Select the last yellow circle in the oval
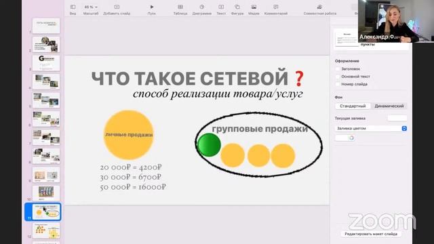Screen dimensions: 434x244 coord(283,156)
